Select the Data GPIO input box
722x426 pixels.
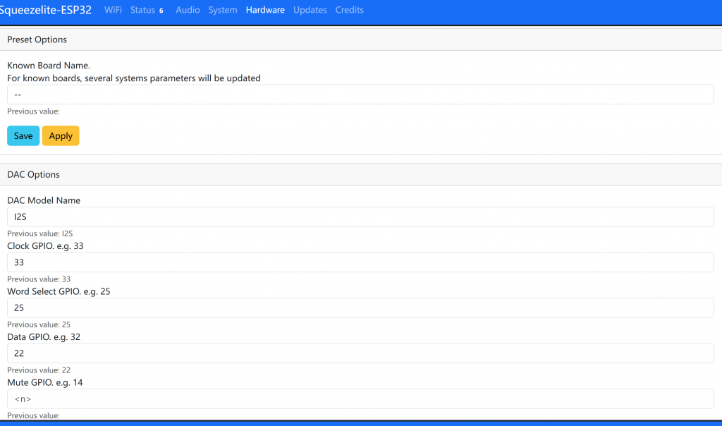coord(360,353)
